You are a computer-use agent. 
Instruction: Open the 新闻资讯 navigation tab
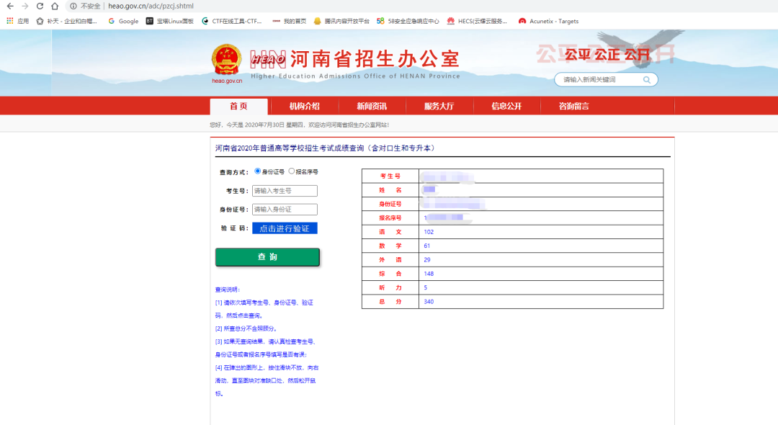[x=372, y=106]
